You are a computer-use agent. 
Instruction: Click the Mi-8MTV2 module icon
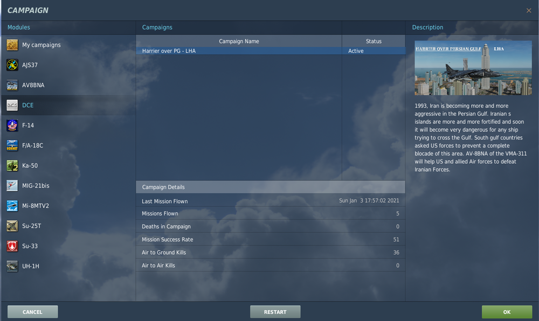[12, 206]
